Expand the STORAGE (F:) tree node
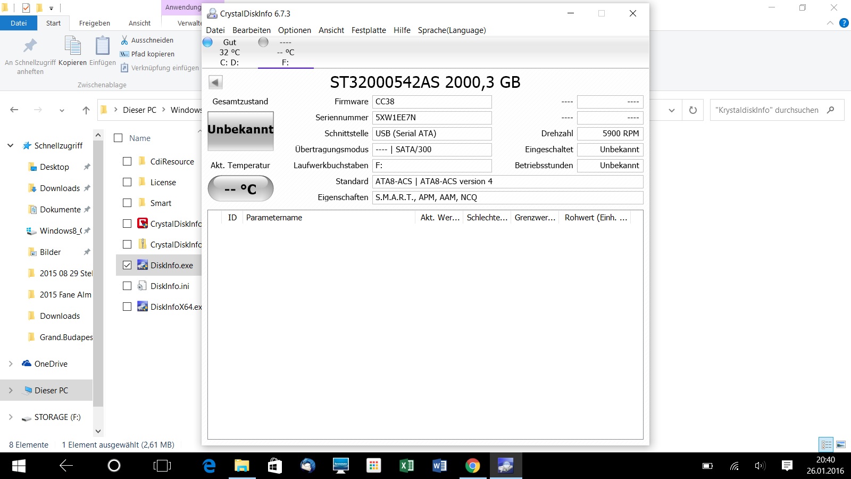 pyautogui.click(x=10, y=417)
